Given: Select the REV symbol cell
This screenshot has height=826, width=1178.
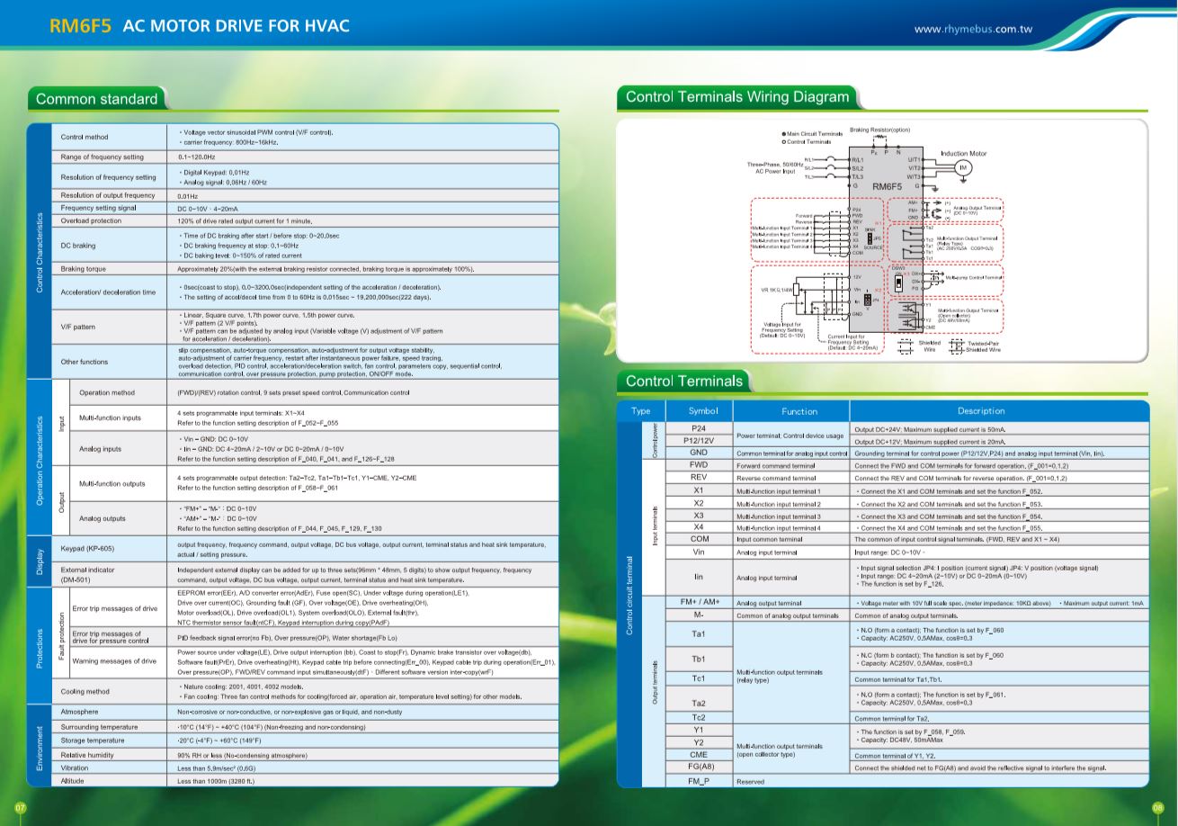Looking at the screenshot, I should point(699,478).
